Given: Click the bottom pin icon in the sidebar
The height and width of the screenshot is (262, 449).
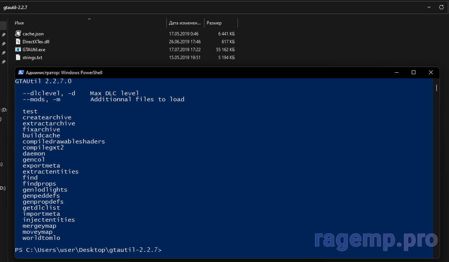Looking at the screenshot, I should click(3, 62).
